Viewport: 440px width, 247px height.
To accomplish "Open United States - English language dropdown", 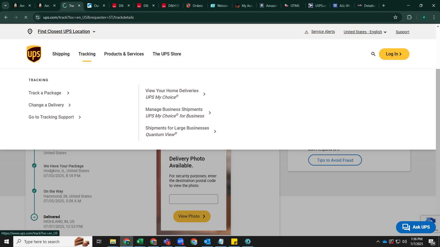I will tap(365, 32).
